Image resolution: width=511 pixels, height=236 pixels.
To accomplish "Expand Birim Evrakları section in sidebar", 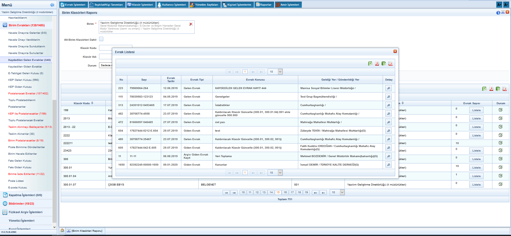I will [x=27, y=25].
